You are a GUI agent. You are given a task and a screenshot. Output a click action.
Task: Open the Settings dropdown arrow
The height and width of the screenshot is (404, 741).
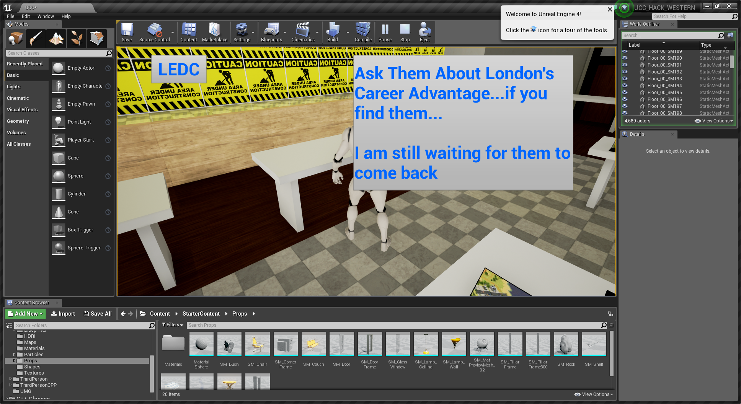(253, 33)
